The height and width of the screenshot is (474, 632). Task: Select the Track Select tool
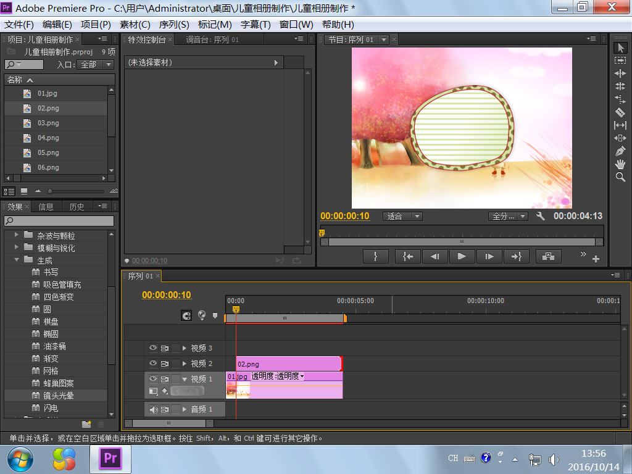[620, 60]
